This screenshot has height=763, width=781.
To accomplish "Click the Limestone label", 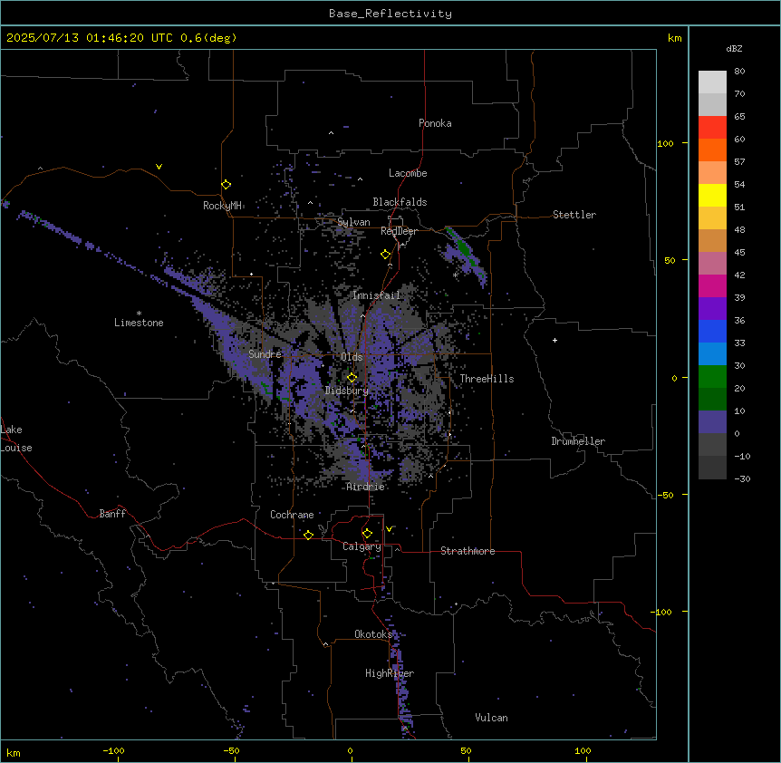I will click(139, 323).
